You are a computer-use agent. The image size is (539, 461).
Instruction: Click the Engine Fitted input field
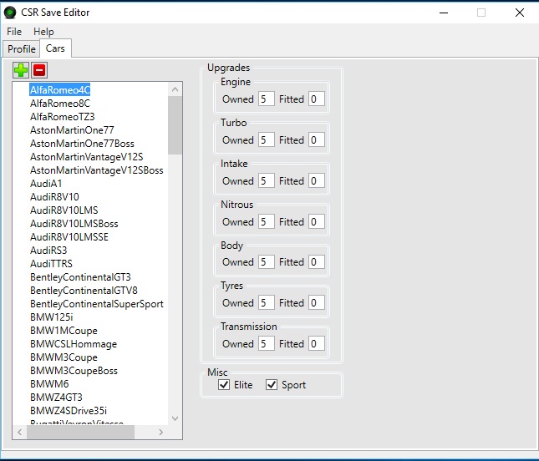(x=316, y=99)
